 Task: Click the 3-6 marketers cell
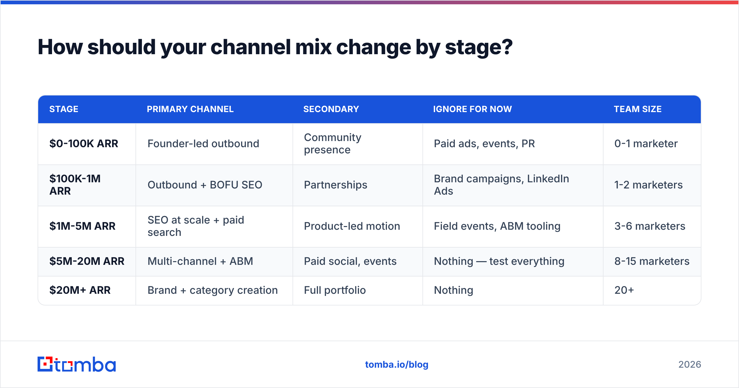(x=652, y=226)
